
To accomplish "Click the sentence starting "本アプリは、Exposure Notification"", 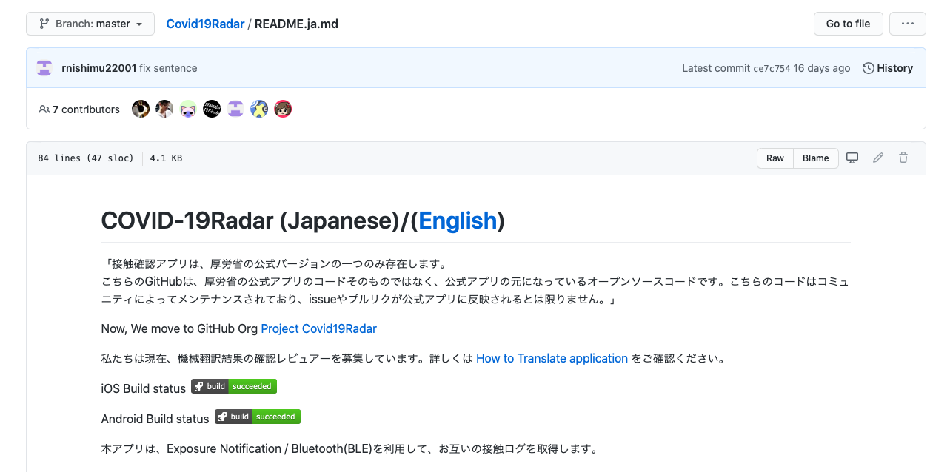I will point(349,448).
